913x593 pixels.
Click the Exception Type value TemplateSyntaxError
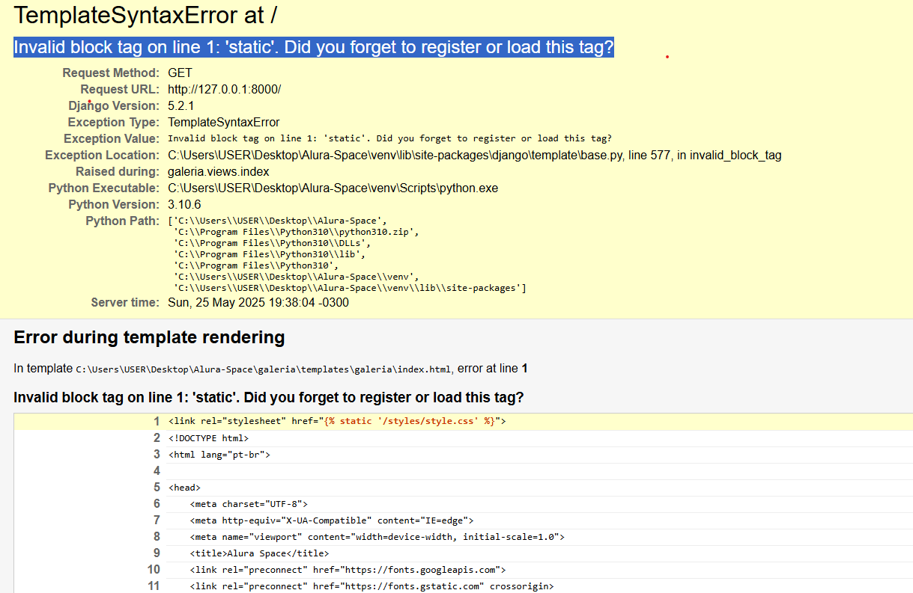click(x=223, y=122)
